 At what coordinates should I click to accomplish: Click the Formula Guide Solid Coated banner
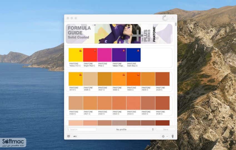tap(119, 34)
